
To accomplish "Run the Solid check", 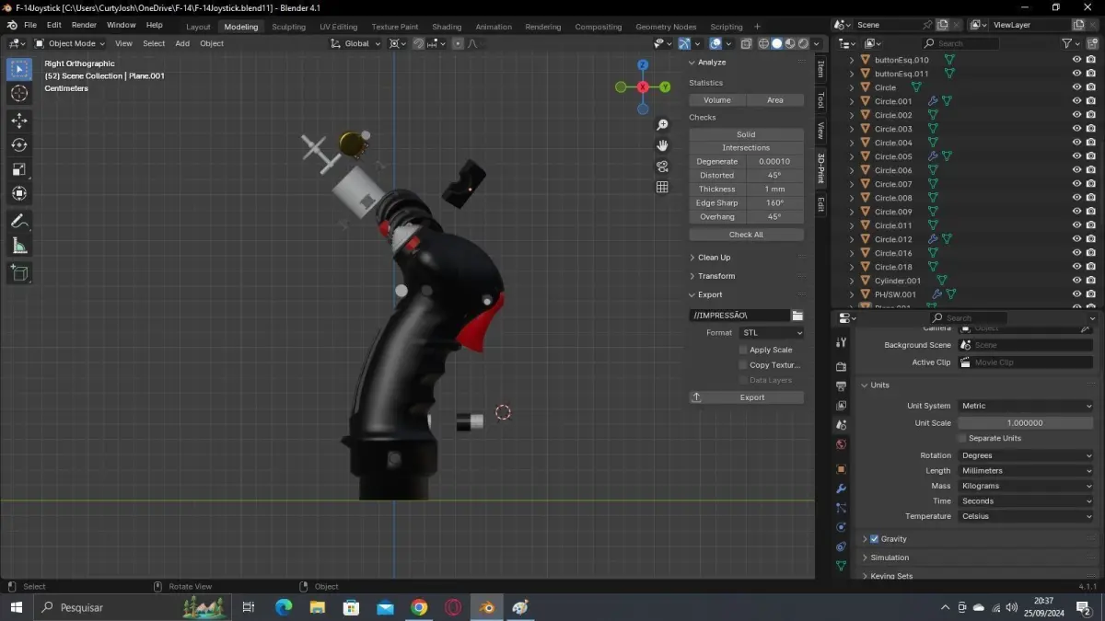I will pyautogui.click(x=746, y=134).
